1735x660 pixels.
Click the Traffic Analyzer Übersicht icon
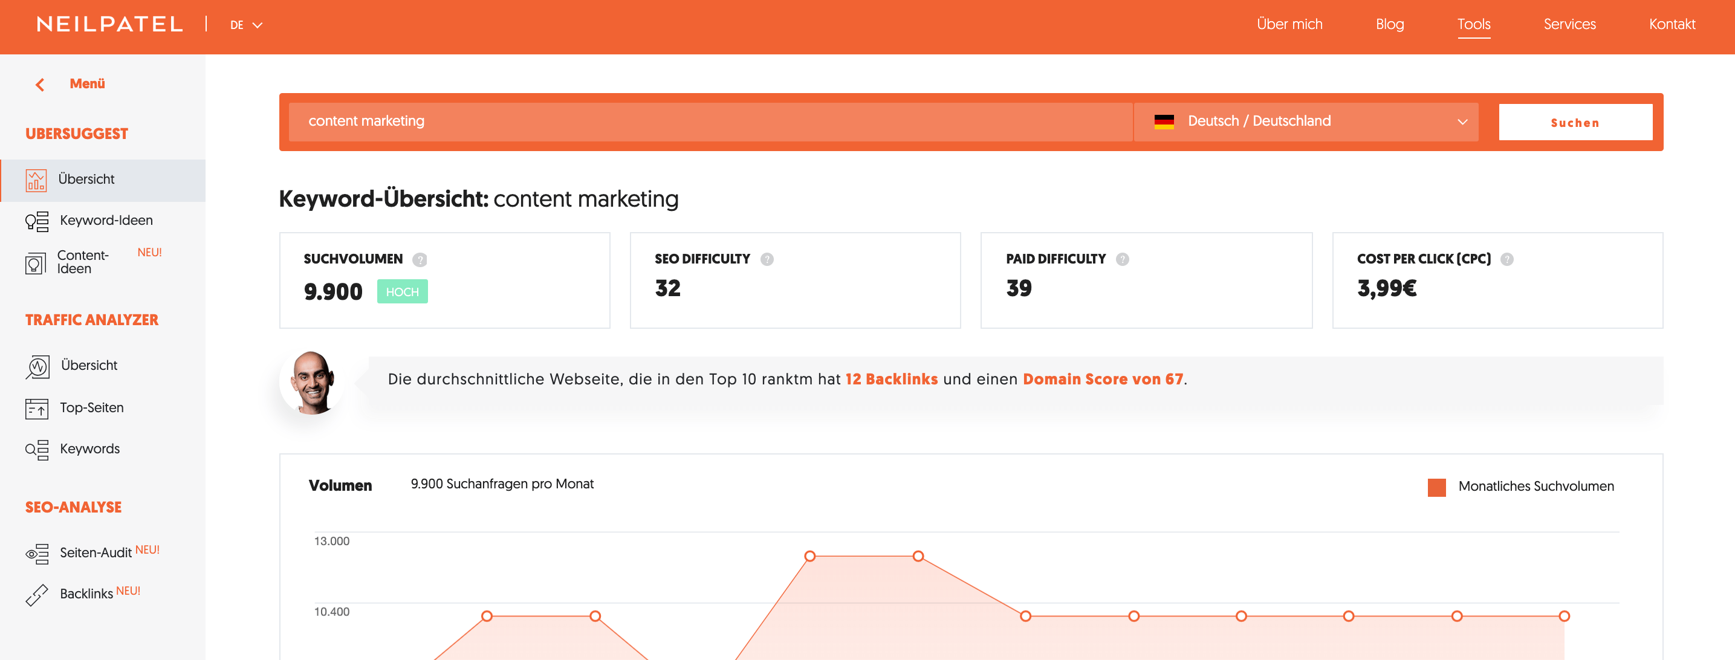pyautogui.click(x=37, y=367)
